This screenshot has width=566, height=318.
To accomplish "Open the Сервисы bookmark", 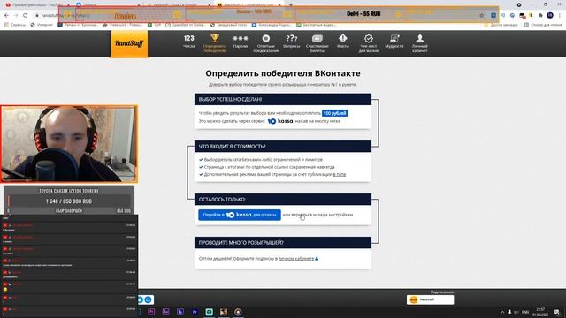I will pyautogui.click(x=15, y=25).
